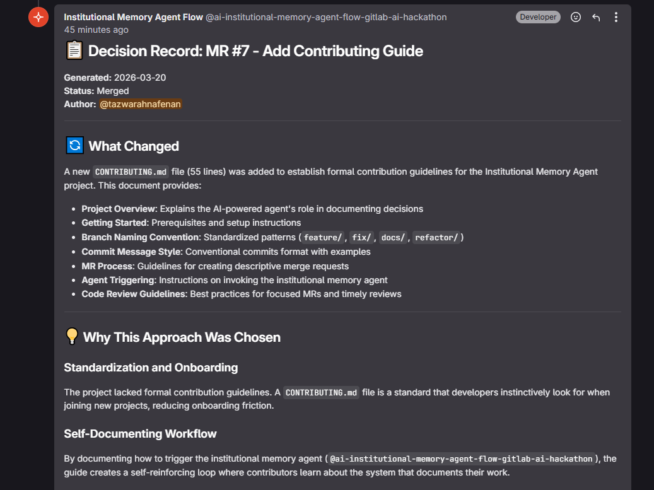Add an emoji reaction to the comment
The image size is (654, 490).
coord(576,17)
